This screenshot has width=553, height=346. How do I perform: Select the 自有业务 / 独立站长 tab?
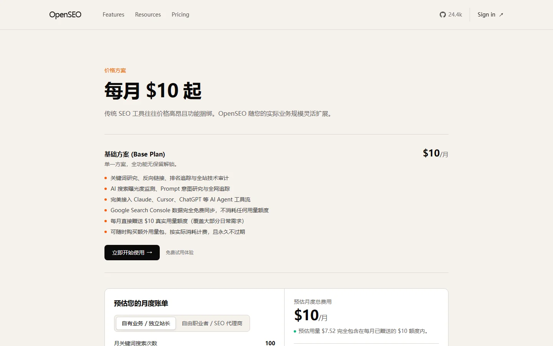(146, 323)
